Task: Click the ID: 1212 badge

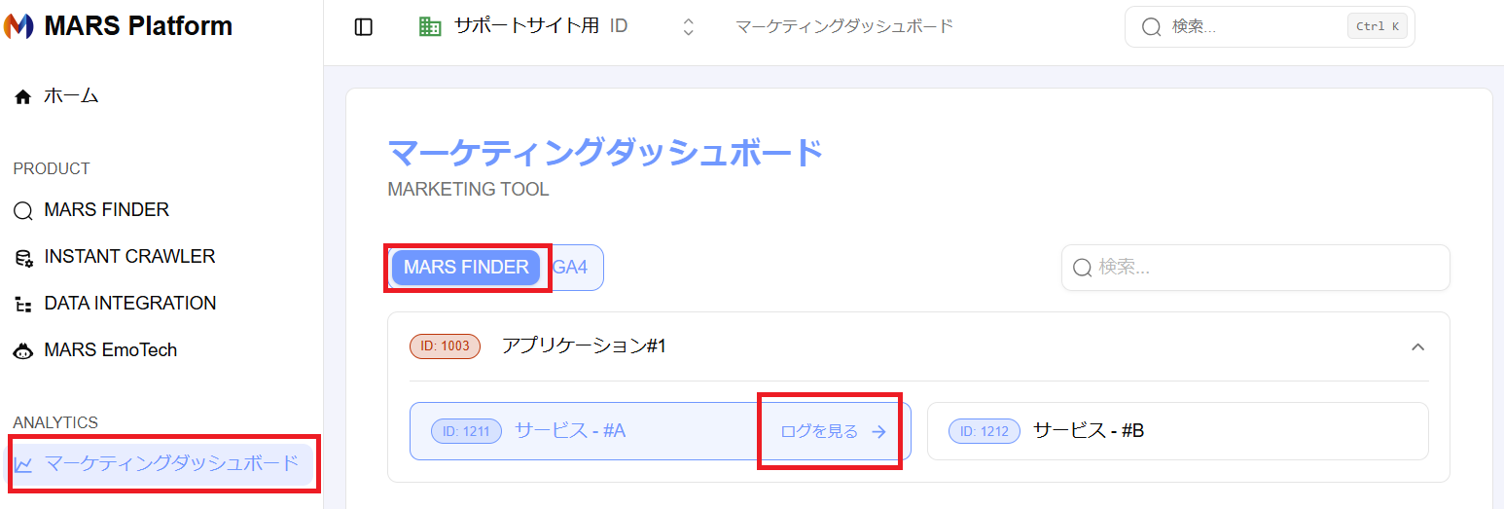Action: (x=985, y=431)
